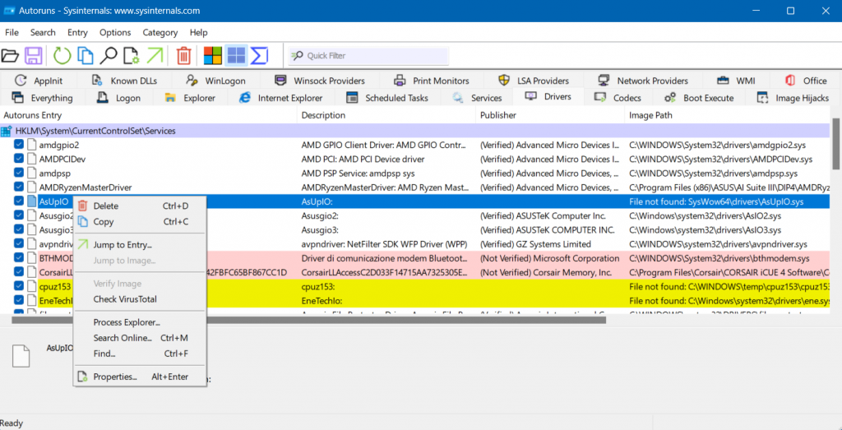Click large file icon in details pane
Image resolution: width=842 pixels, height=430 pixels.
pos(21,355)
